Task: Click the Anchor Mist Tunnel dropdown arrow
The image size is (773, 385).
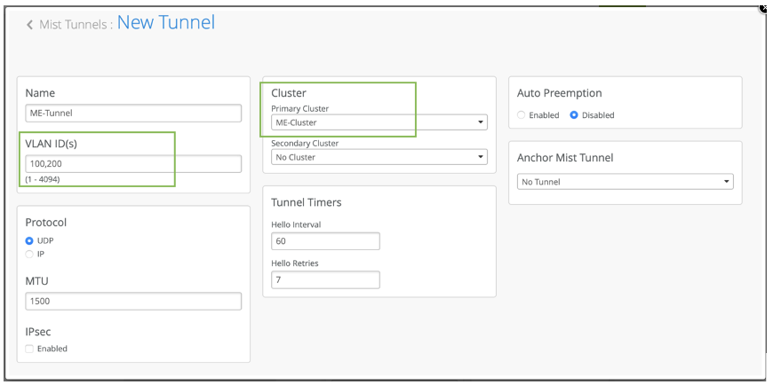Action: [x=727, y=182]
